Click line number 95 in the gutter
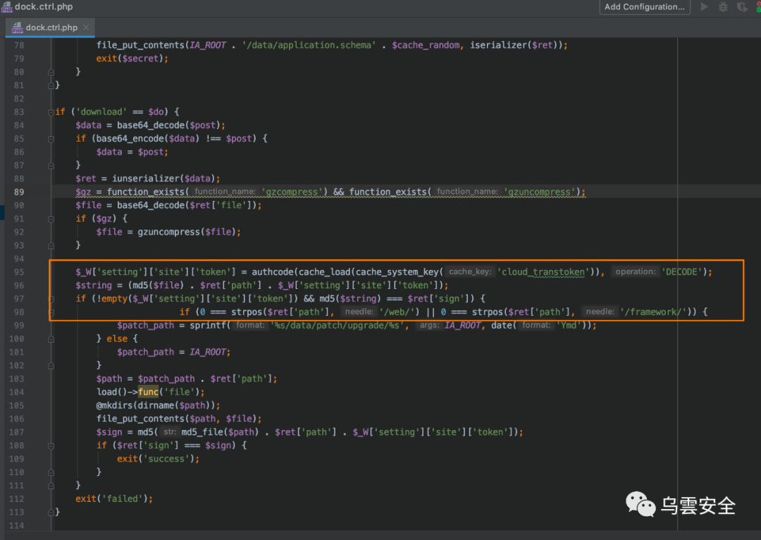 coord(18,272)
